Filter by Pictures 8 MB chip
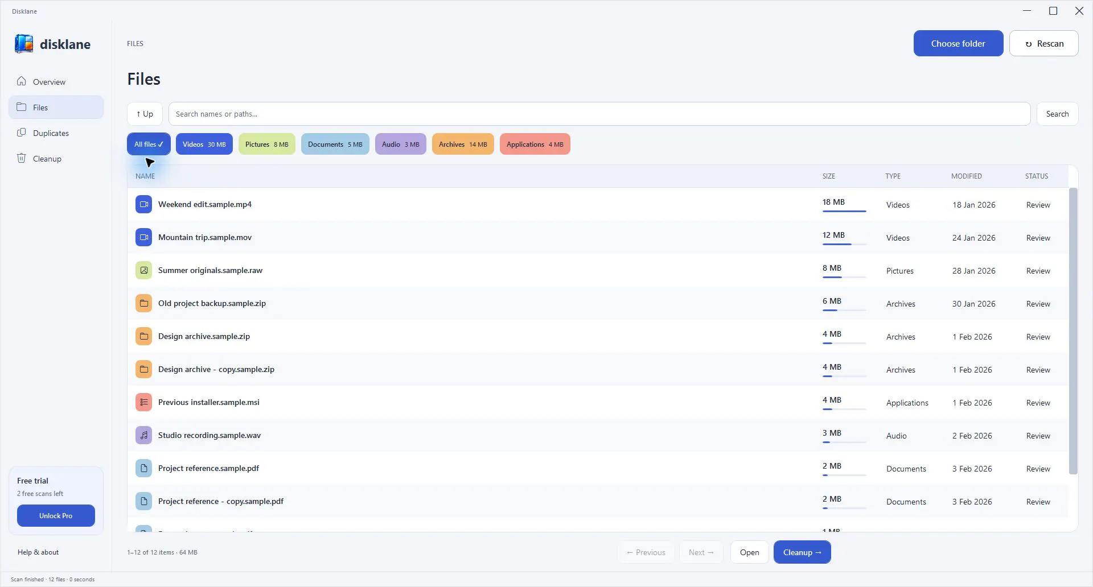Viewport: 1093px width, 587px height. [266, 144]
